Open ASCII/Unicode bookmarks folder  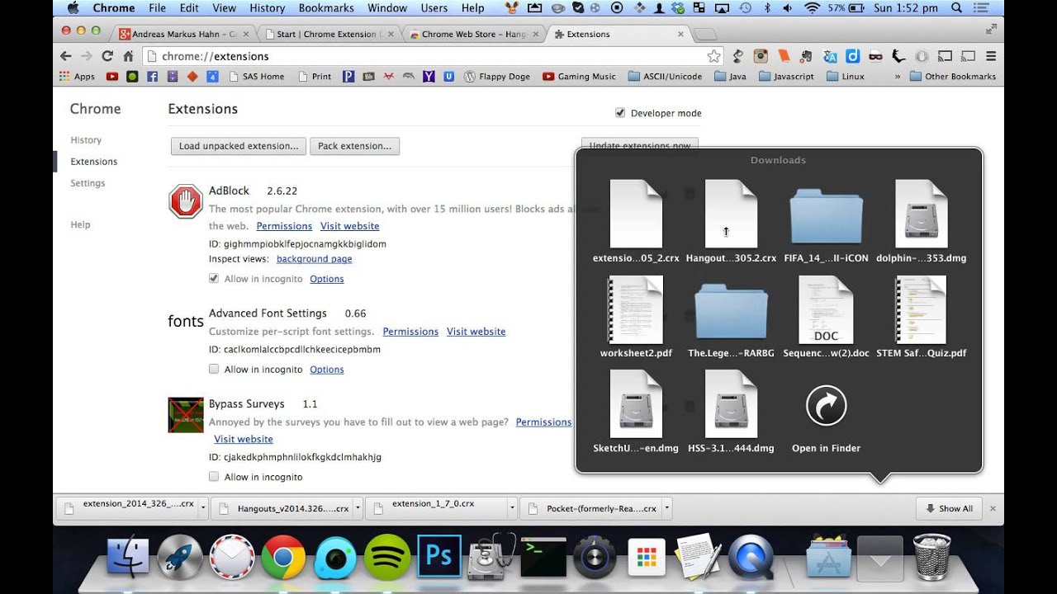tap(665, 77)
